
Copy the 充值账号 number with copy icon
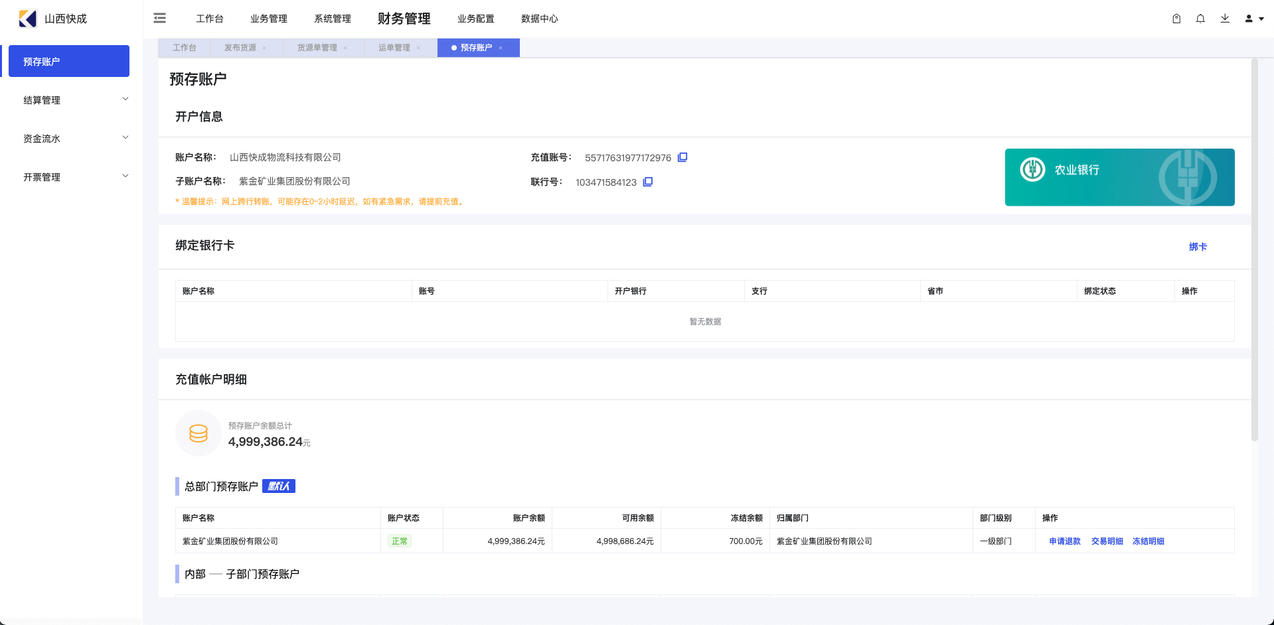[682, 157]
